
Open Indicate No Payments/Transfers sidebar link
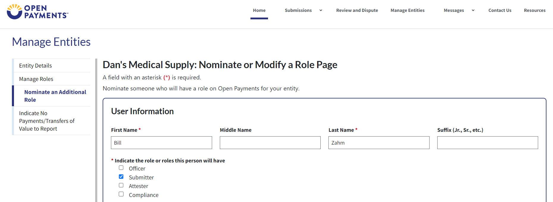(47, 121)
